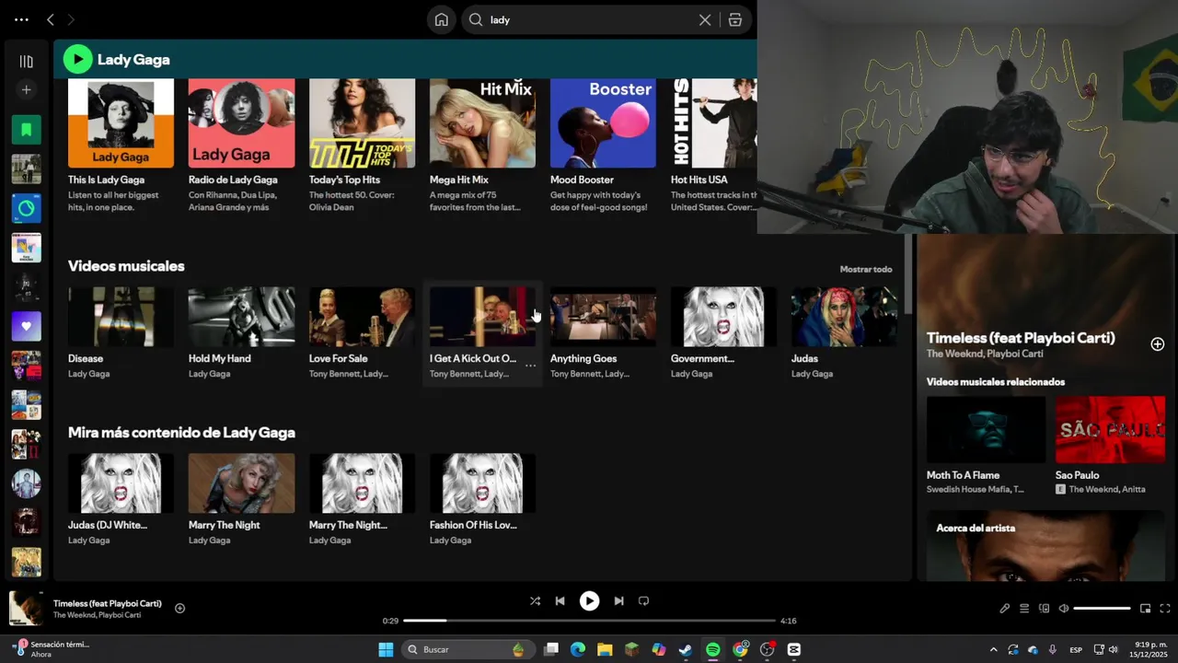The image size is (1178, 663).
Task: Click the now playing album cover
Action: click(x=26, y=609)
